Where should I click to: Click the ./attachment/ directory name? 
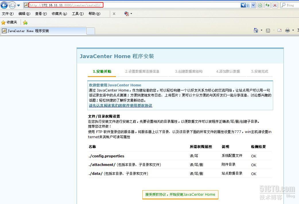pyautogui.click(x=102, y=165)
